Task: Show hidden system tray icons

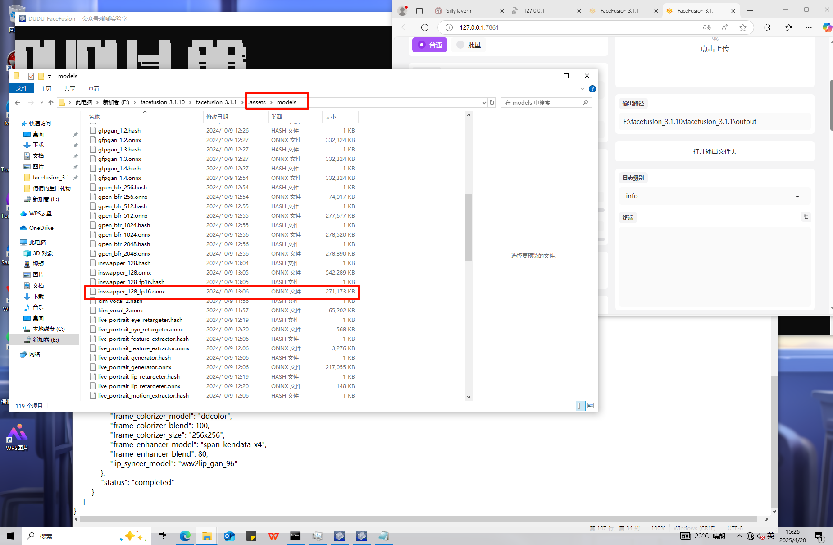Action: click(x=739, y=536)
